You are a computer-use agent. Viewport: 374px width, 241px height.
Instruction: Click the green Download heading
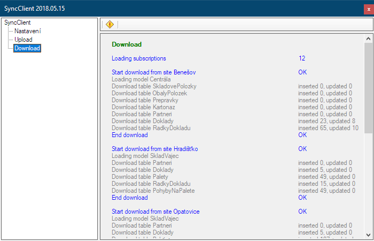point(127,44)
